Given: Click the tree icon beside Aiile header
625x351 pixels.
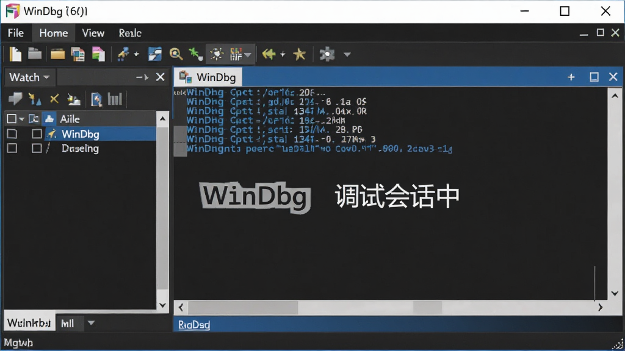Looking at the screenshot, I should click(34, 119).
